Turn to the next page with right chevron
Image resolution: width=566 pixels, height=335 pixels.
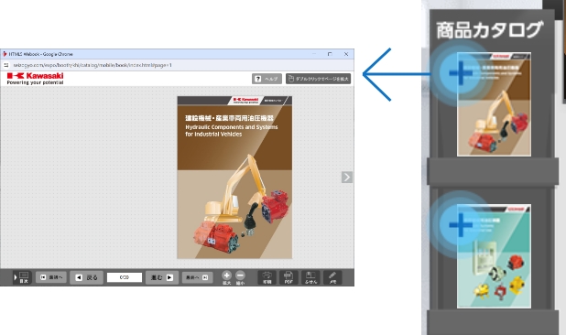point(346,177)
